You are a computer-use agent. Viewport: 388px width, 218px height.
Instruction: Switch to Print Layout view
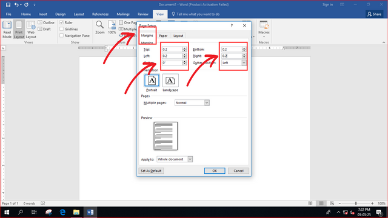(19, 30)
